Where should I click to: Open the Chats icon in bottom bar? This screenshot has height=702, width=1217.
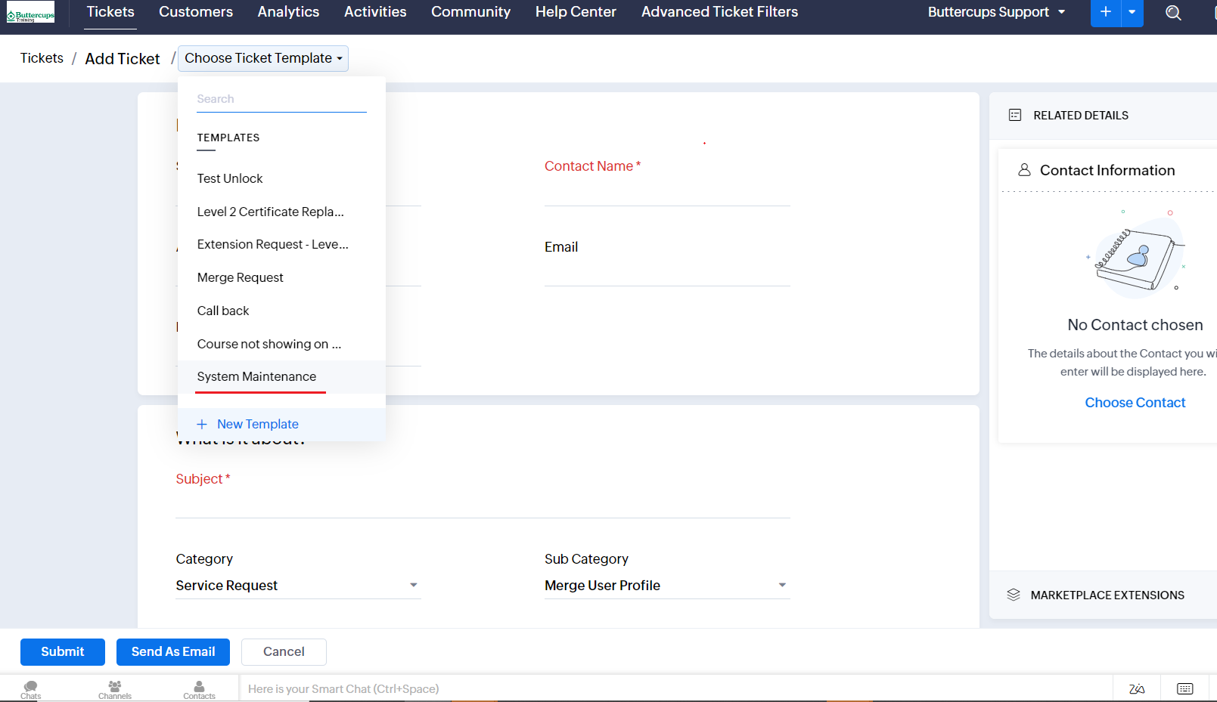tap(31, 689)
